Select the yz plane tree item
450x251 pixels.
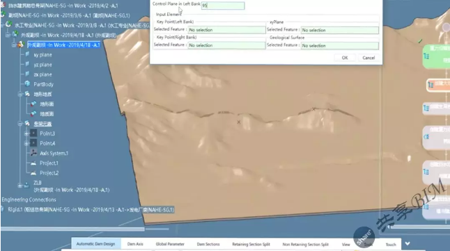coord(42,65)
